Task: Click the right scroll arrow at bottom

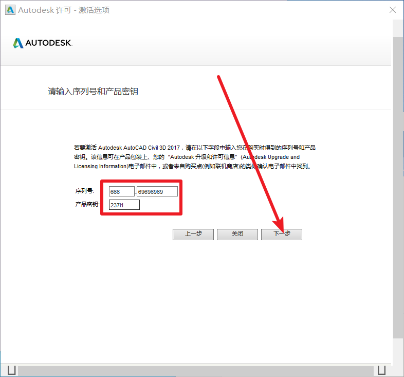Action: [x=381, y=370]
